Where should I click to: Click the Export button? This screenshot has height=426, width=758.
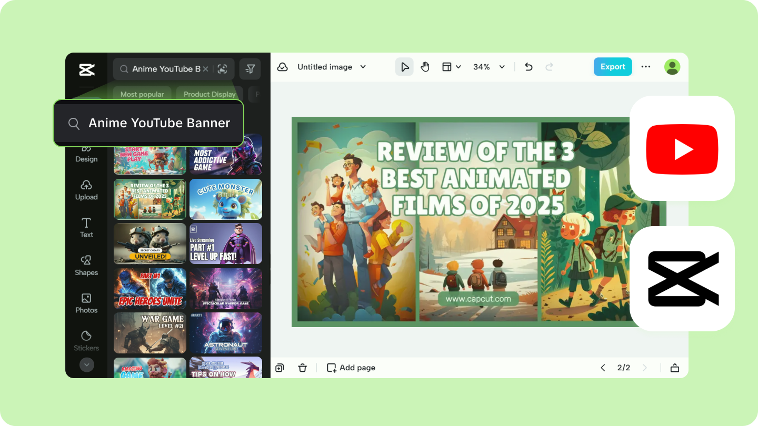(x=613, y=67)
